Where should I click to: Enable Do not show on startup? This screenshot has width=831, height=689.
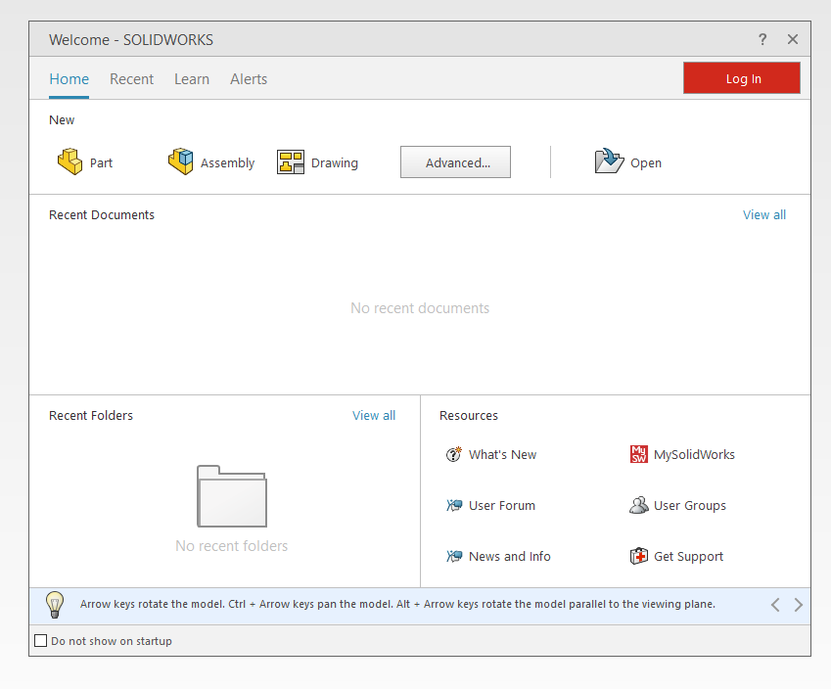(41, 641)
